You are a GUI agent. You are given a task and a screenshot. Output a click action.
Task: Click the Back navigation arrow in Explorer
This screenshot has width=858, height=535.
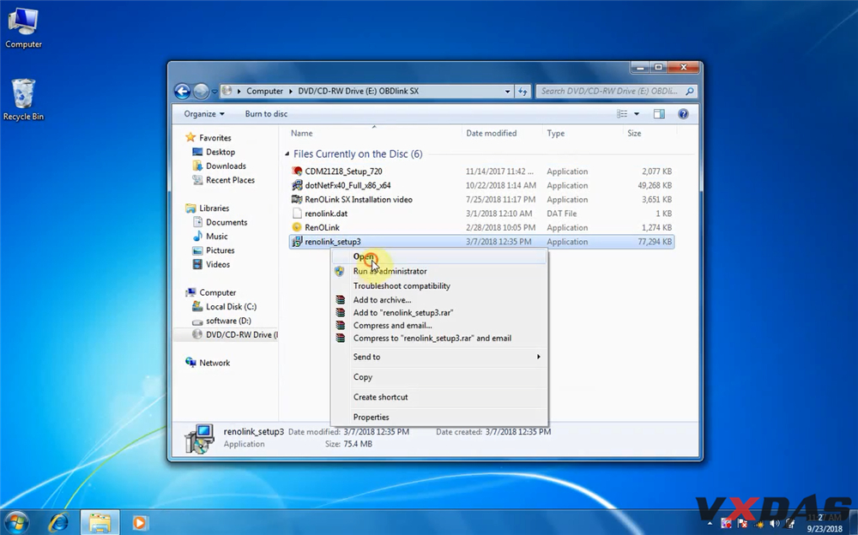[x=182, y=92]
